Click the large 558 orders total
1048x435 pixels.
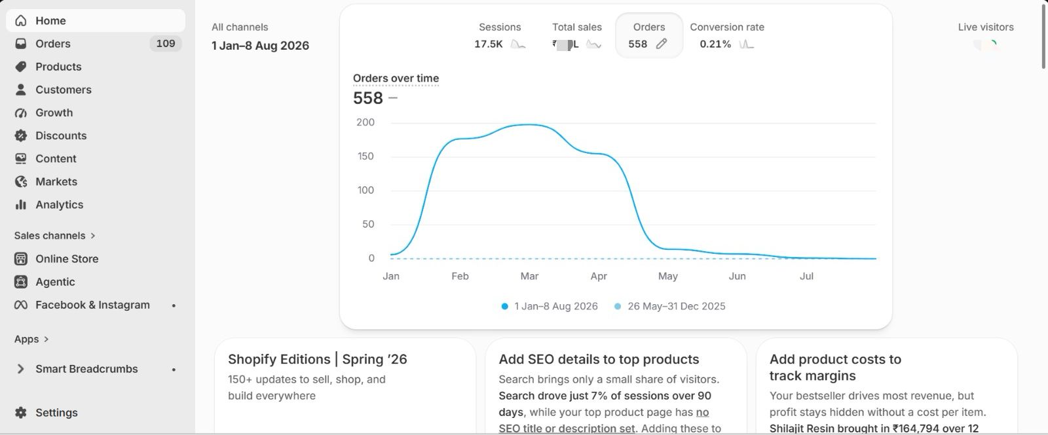pos(368,98)
